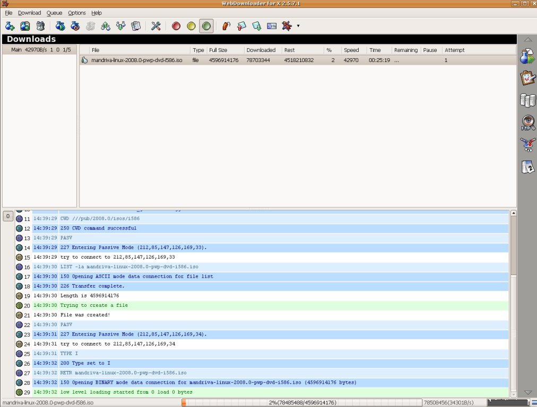Open the Download menu
537x407 pixels.
click(x=30, y=13)
